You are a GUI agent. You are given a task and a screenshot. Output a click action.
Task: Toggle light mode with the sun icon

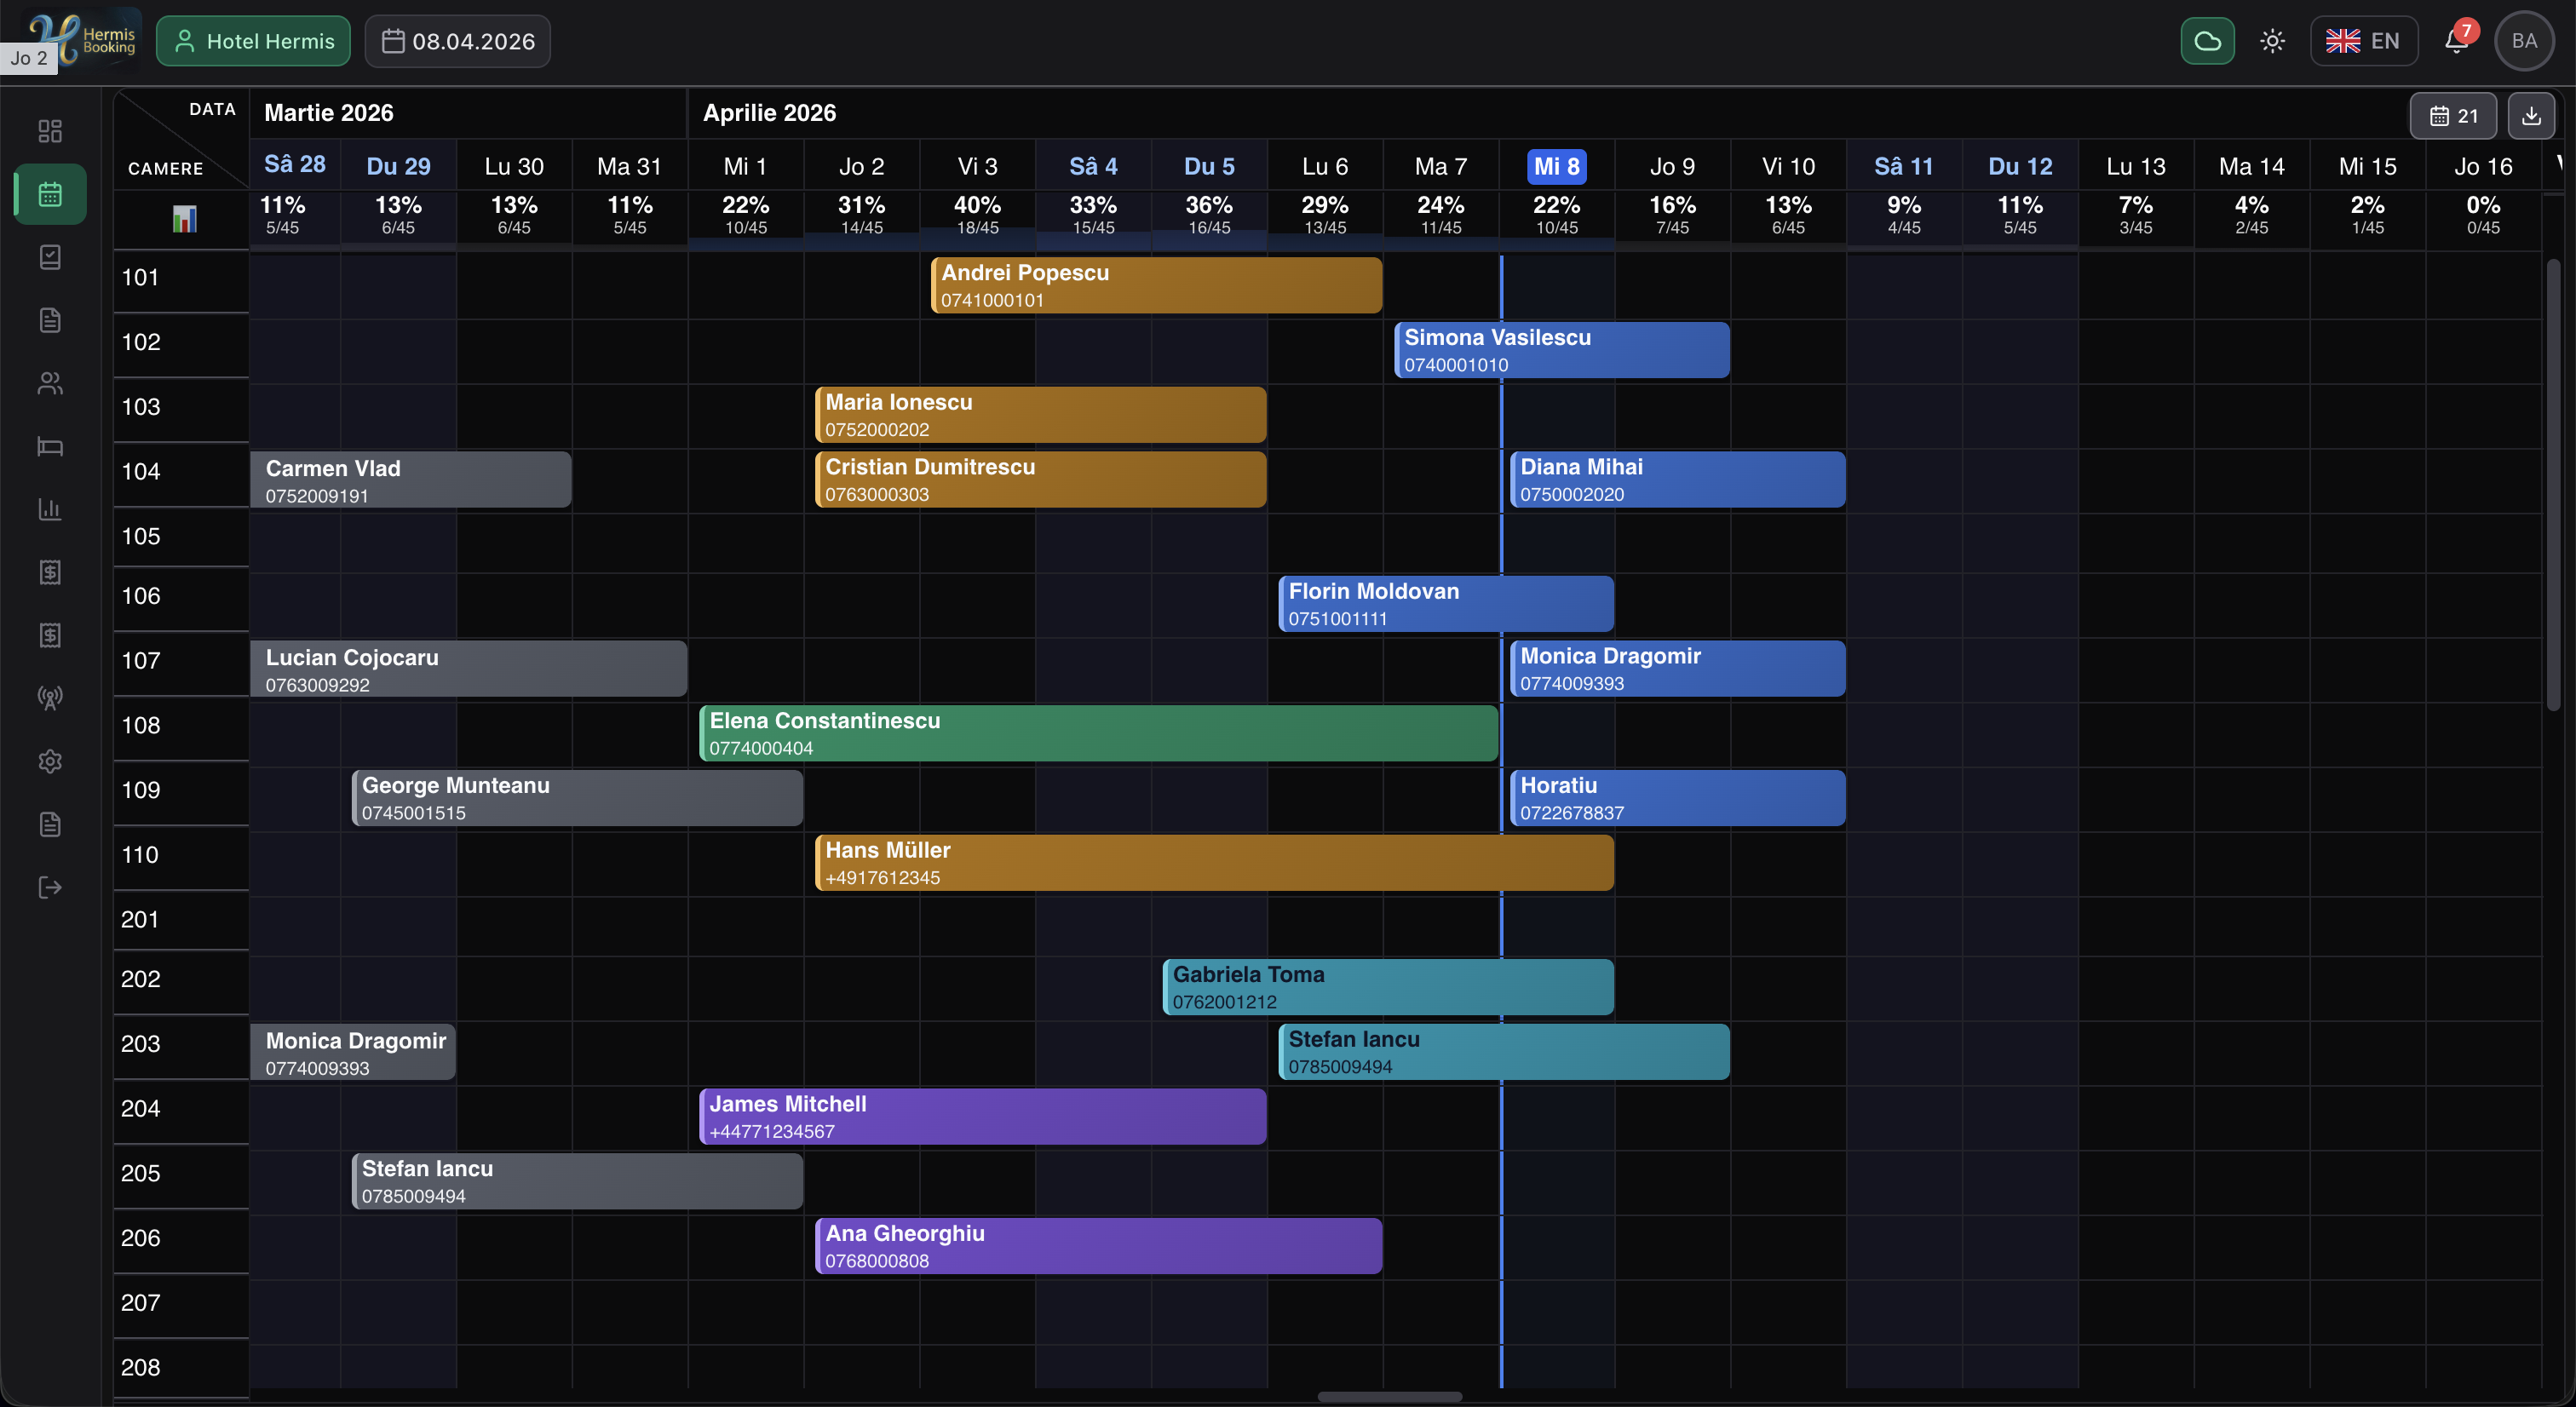coord(2272,41)
